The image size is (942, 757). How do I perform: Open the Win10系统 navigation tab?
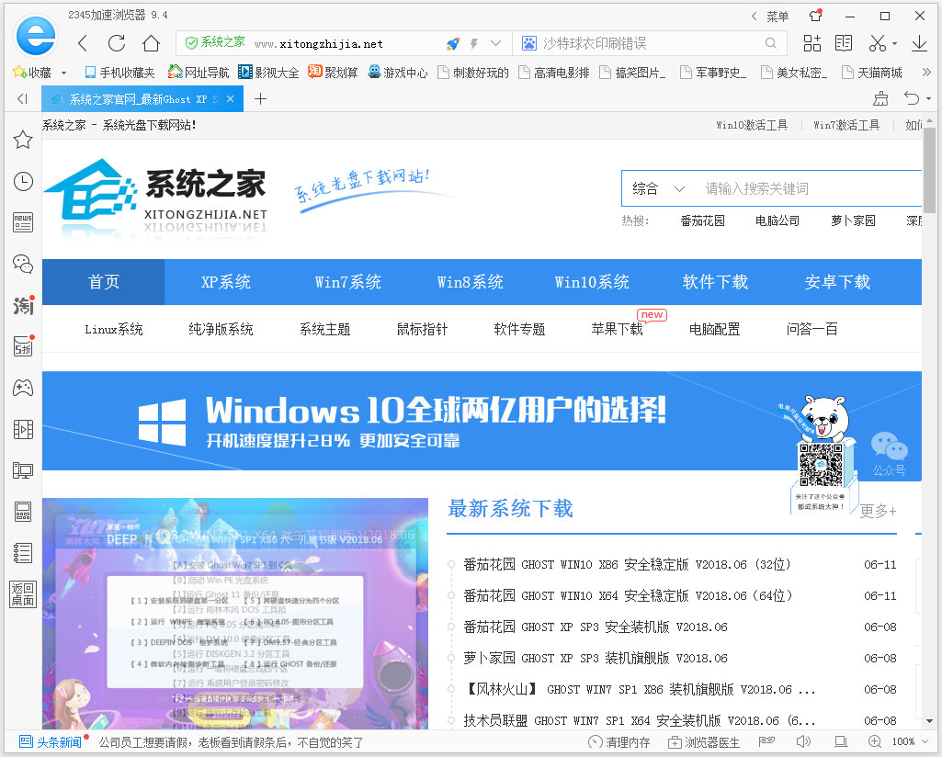593,282
